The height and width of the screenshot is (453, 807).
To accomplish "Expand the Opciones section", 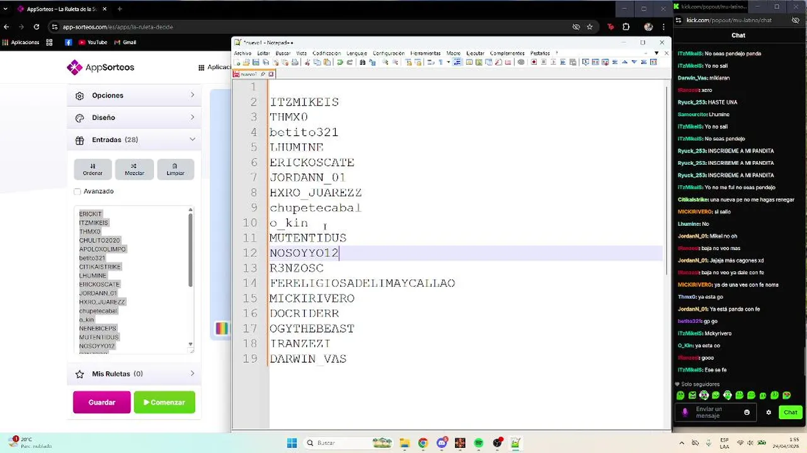I will pos(134,96).
